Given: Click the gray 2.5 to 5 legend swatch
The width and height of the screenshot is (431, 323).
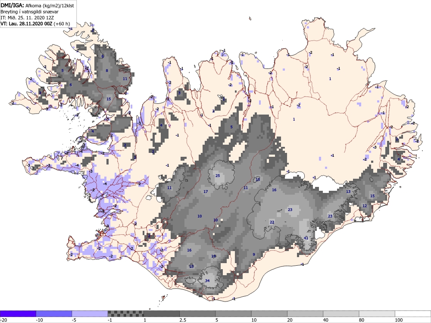Looking at the screenshot, I should pos(197,314).
